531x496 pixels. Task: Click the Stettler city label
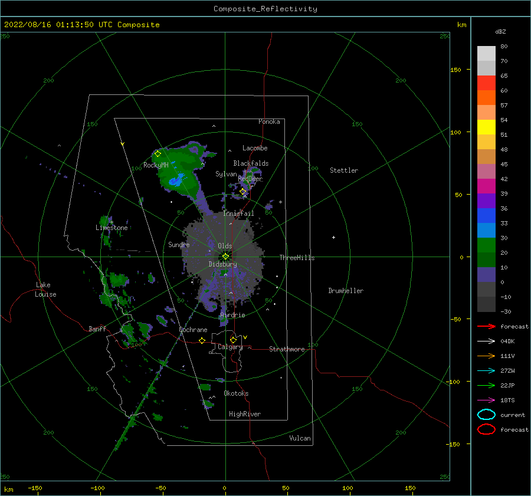pyautogui.click(x=344, y=170)
